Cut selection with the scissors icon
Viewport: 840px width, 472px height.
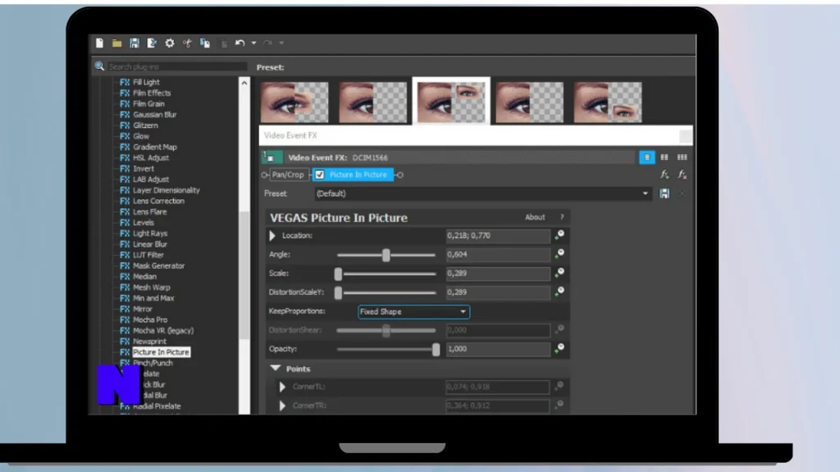click(x=187, y=43)
